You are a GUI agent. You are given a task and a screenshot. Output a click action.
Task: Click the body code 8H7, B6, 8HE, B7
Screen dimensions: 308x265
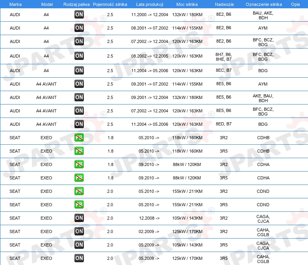click(224, 57)
